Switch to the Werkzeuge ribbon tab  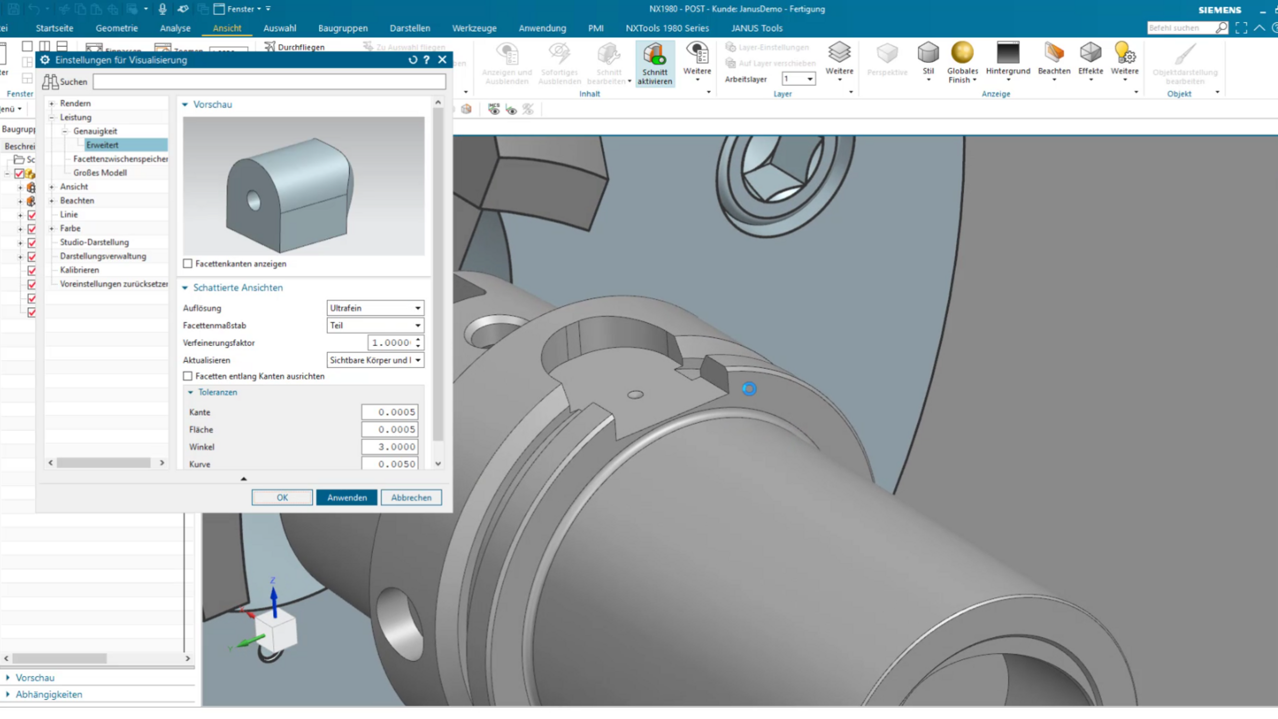tap(474, 28)
